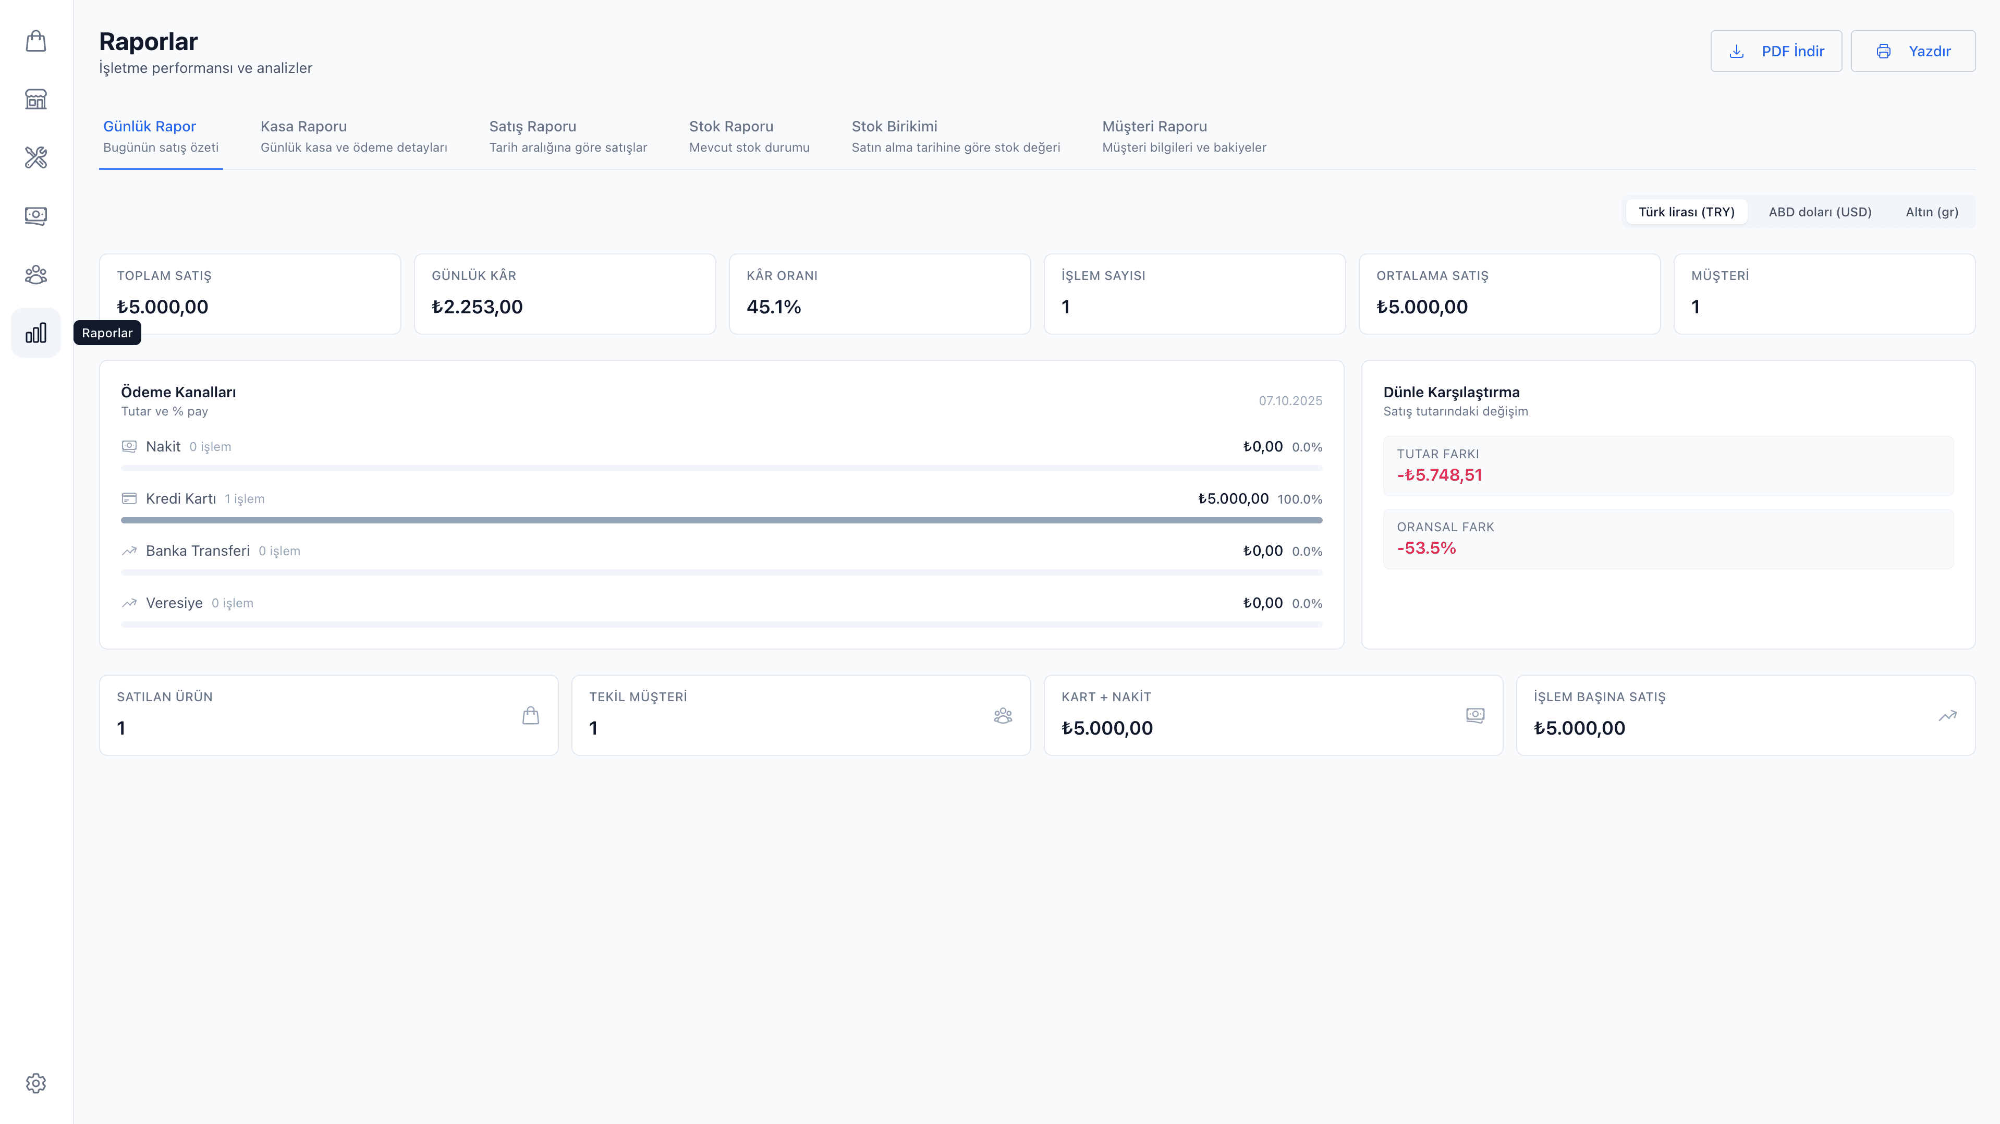Open the shopping bag sales icon in sidebar

[35, 41]
